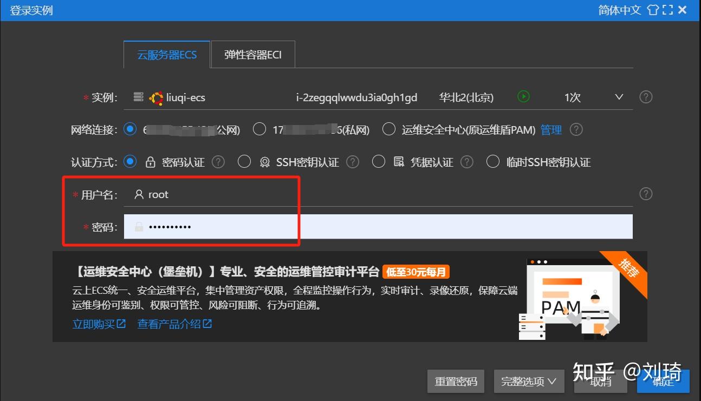Click the 重置密码 button
The height and width of the screenshot is (401, 701).
(456, 381)
